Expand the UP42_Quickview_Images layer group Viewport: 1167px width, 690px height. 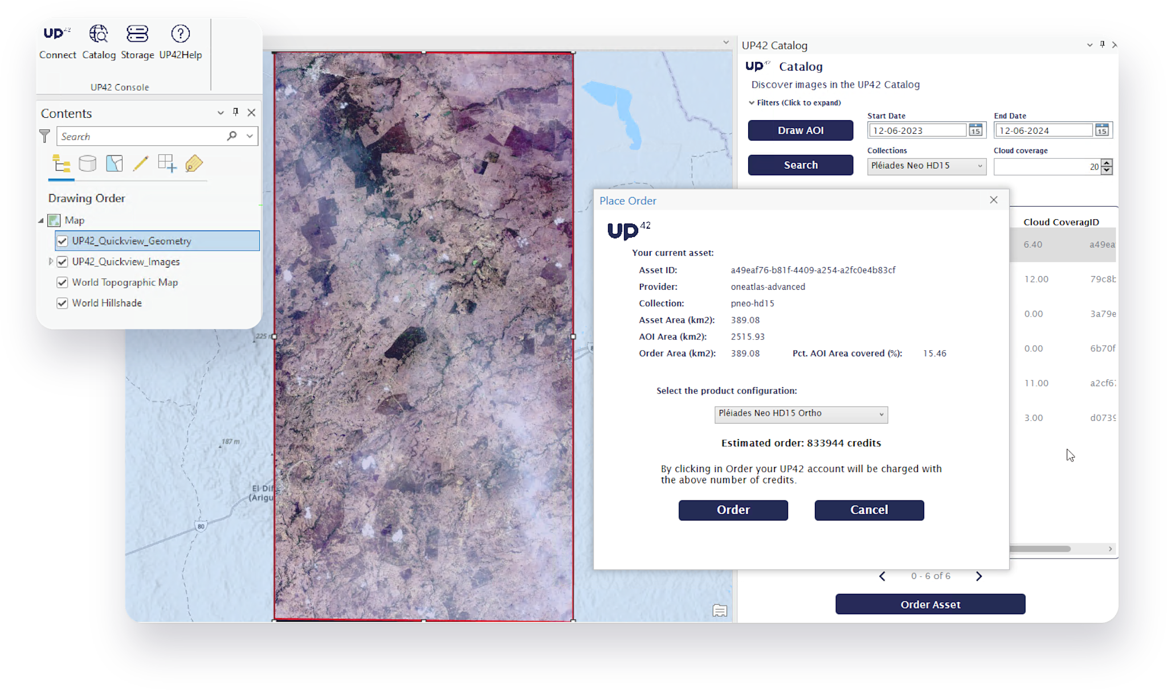[51, 261]
